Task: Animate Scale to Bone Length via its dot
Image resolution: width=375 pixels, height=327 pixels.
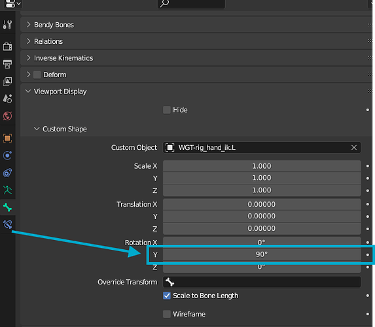Action: (368, 296)
